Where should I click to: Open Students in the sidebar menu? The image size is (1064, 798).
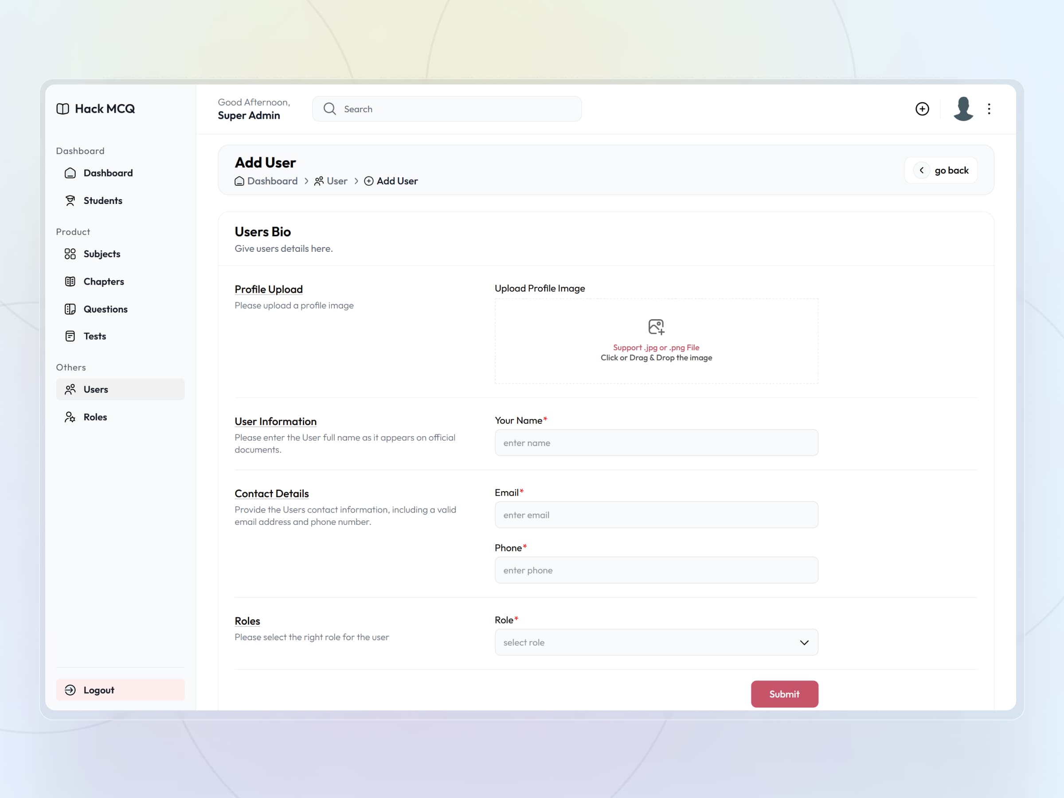pyautogui.click(x=120, y=200)
